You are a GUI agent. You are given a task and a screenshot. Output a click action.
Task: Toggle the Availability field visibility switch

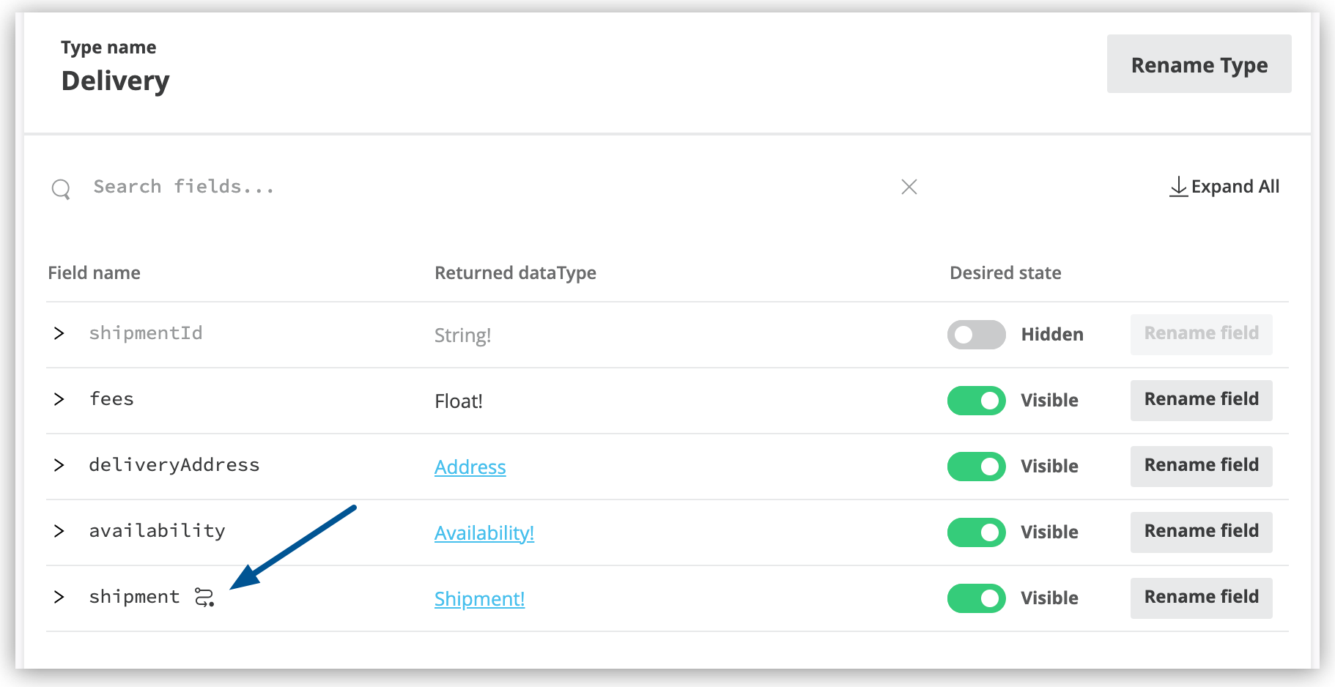pyautogui.click(x=976, y=532)
